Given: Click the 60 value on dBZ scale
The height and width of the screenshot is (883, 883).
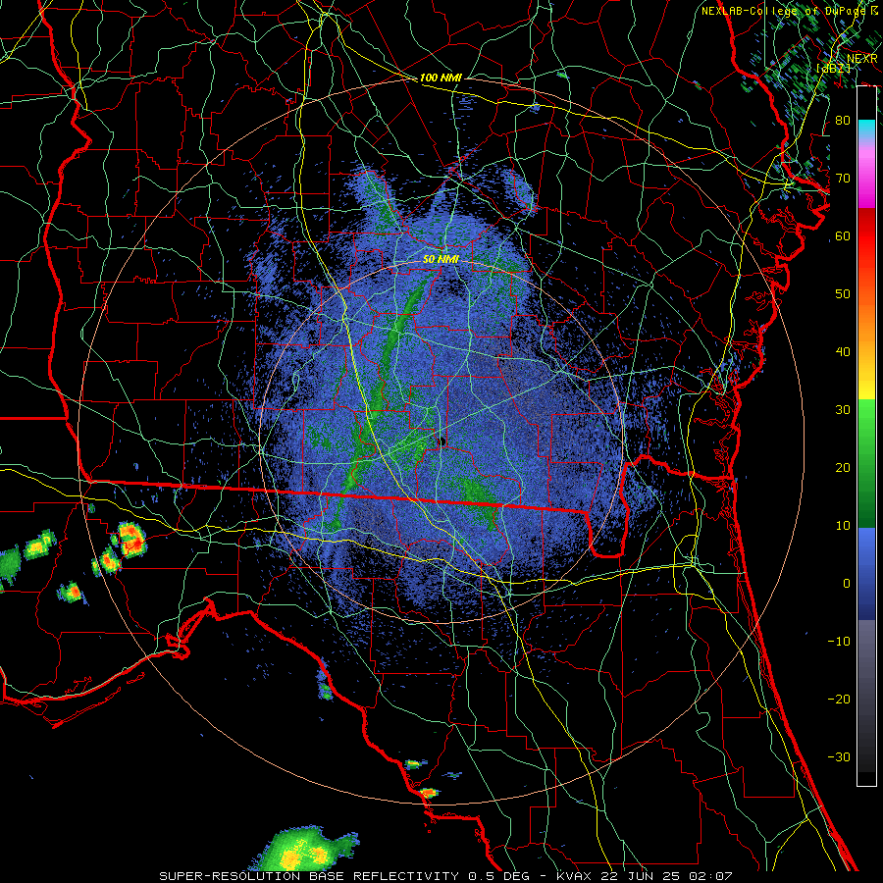Looking at the screenshot, I should pos(843,235).
